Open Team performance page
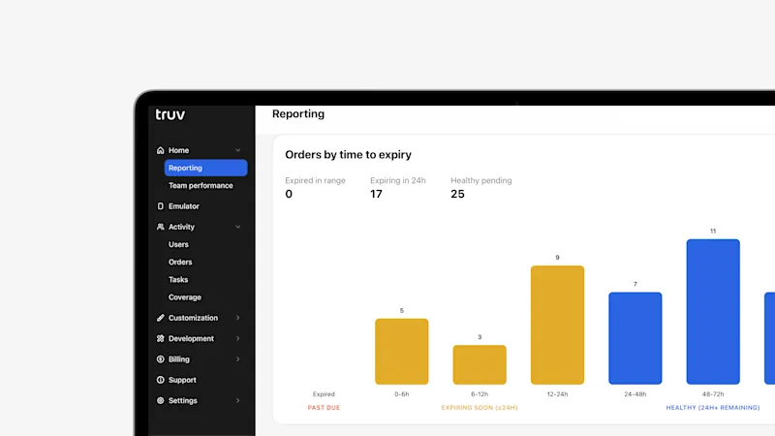The height and width of the screenshot is (436, 775). click(x=201, y=186)
